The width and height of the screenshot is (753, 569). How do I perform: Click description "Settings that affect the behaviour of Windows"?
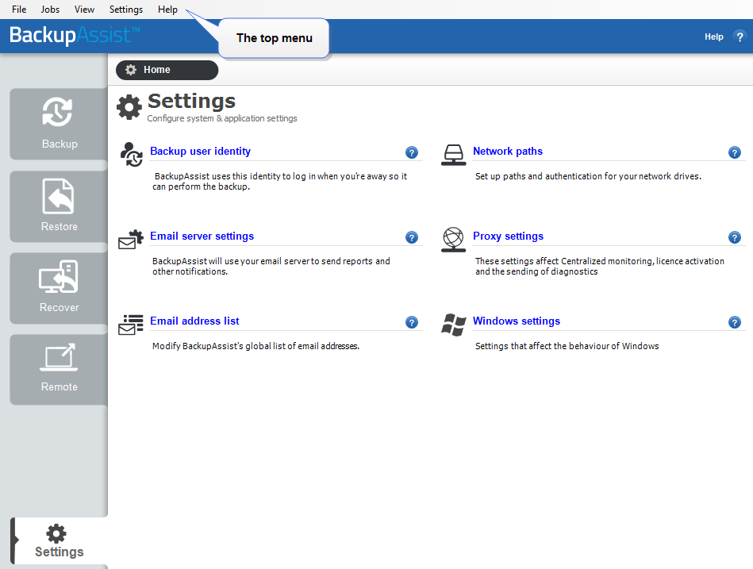coord(567,346)
